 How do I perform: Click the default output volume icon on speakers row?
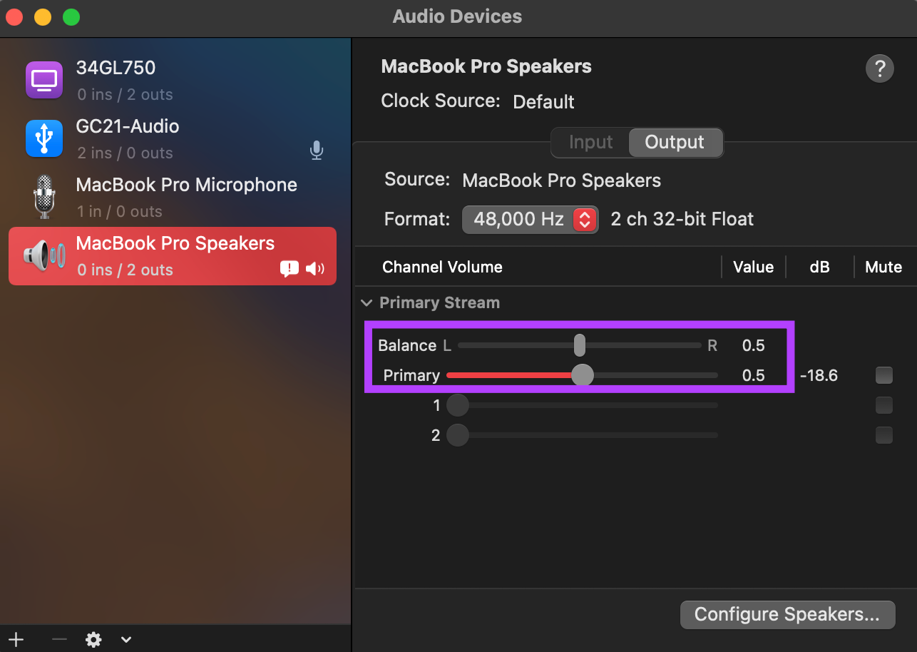click(x=315, y=269)
